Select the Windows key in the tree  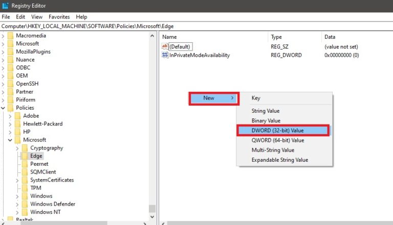click(x=41, y=196)
